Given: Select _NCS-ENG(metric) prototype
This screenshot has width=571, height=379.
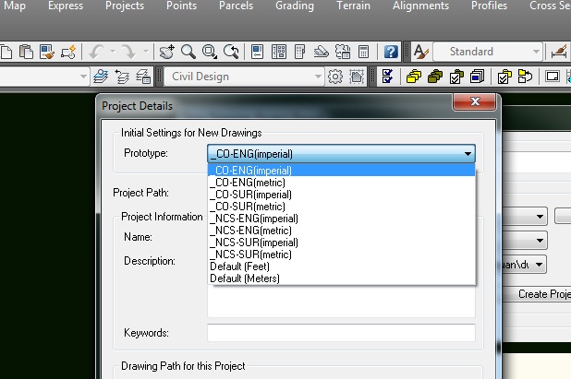Looking at the screenshot, I should click(342, 231).
